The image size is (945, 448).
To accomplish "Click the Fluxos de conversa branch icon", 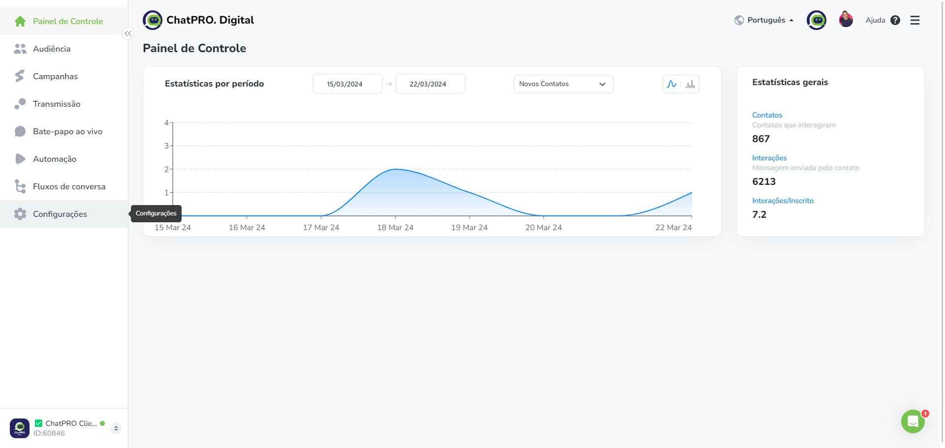I will [x=20, y=186].
